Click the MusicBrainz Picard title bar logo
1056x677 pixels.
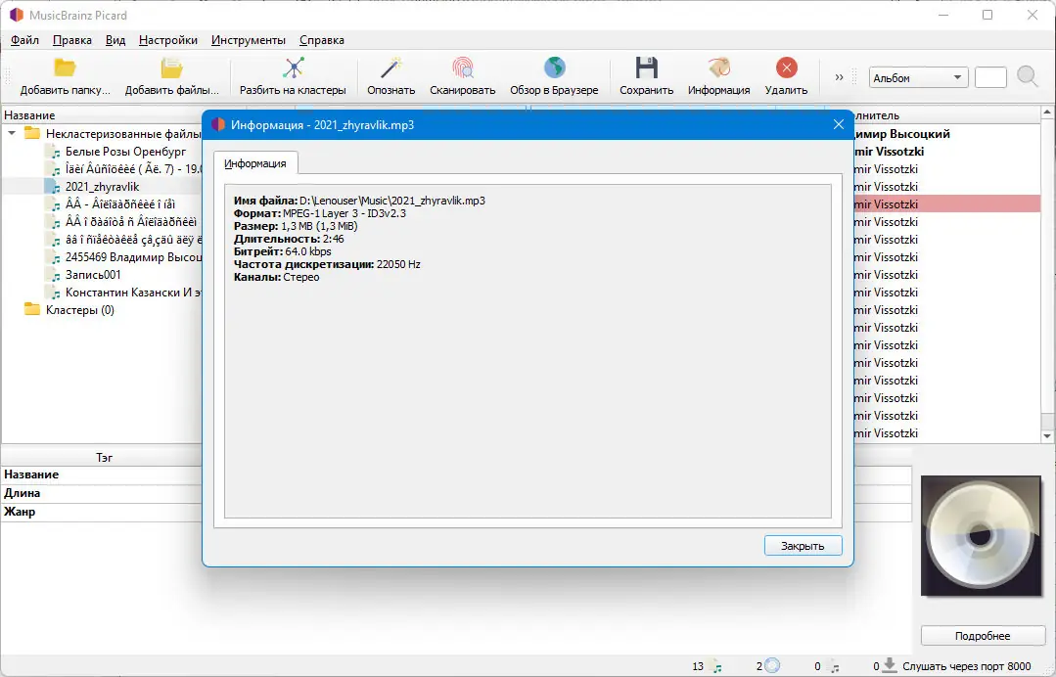click(17, 15)
